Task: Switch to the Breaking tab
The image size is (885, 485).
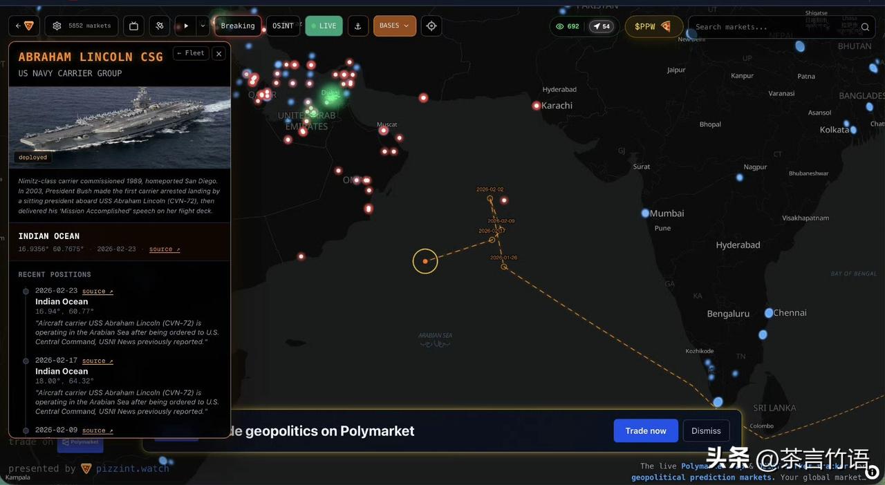Action: click(x=238, y=26)
